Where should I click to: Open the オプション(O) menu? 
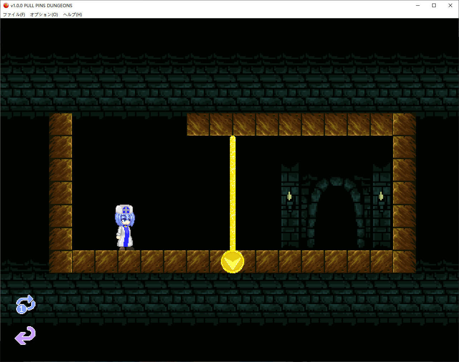point(44,15)
